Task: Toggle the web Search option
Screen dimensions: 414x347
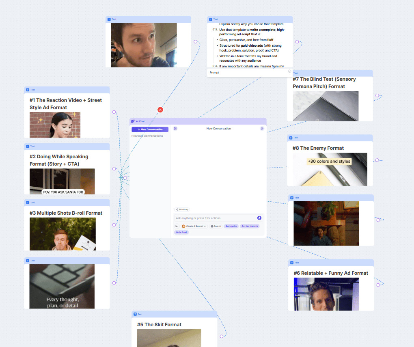Action: [216, 226]
